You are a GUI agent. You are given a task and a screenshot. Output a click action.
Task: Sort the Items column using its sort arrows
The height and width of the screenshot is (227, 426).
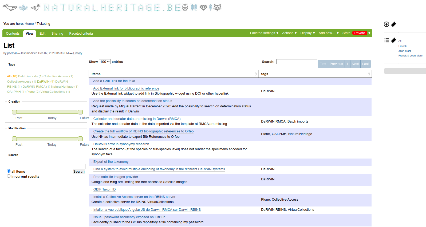pyautogui.click(x=256, y=74)
